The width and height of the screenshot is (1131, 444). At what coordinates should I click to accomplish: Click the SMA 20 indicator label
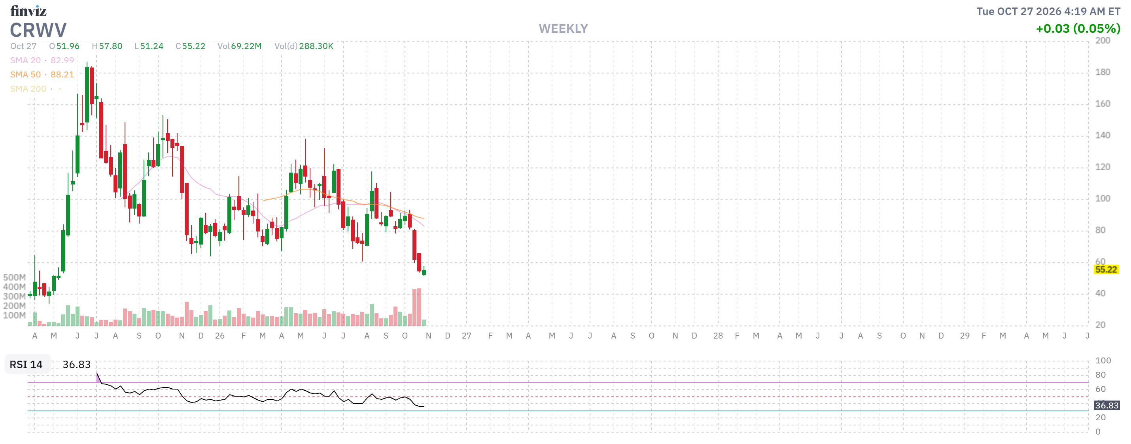pyautogui.click(x=25, y=60)
